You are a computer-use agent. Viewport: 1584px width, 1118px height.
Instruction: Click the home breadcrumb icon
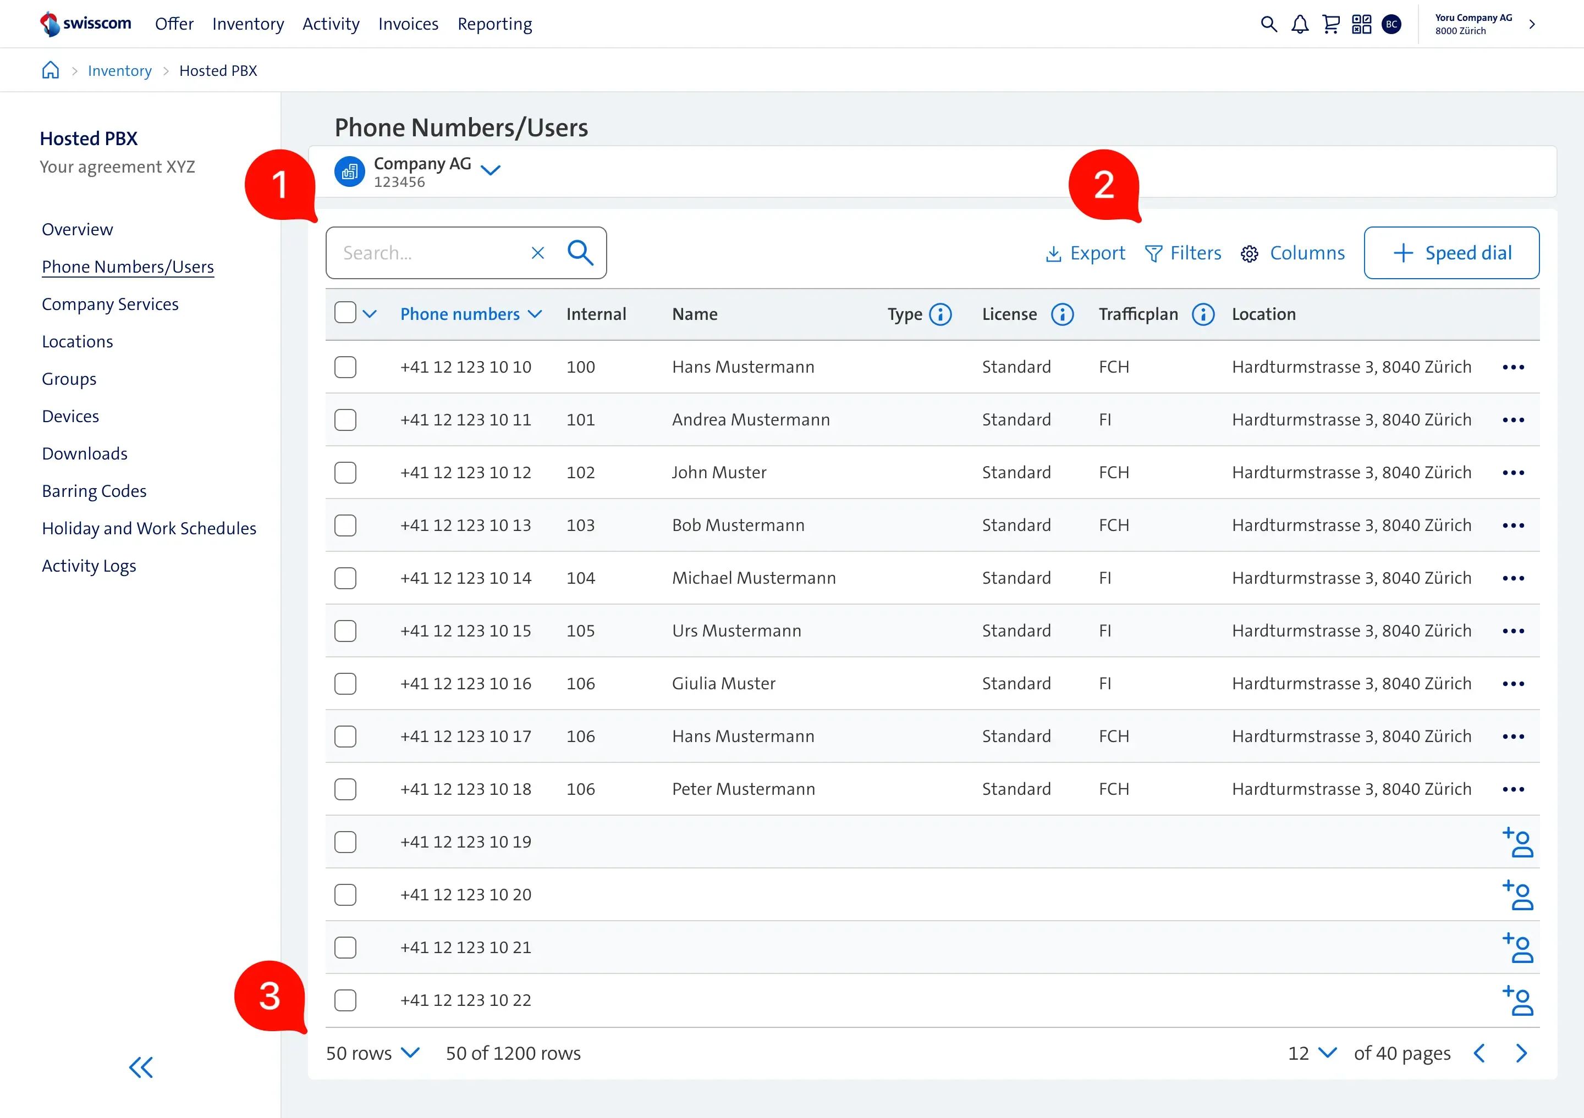[51, 70]
